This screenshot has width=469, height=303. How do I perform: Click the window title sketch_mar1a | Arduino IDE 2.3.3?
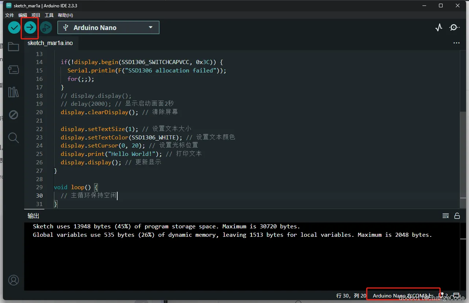(45, 6)
